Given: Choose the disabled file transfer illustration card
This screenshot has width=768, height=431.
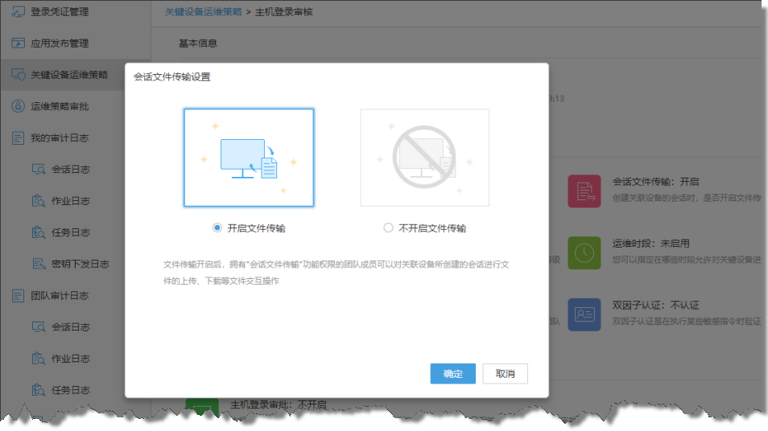Looking at the screenshot, I should [424, 158].
